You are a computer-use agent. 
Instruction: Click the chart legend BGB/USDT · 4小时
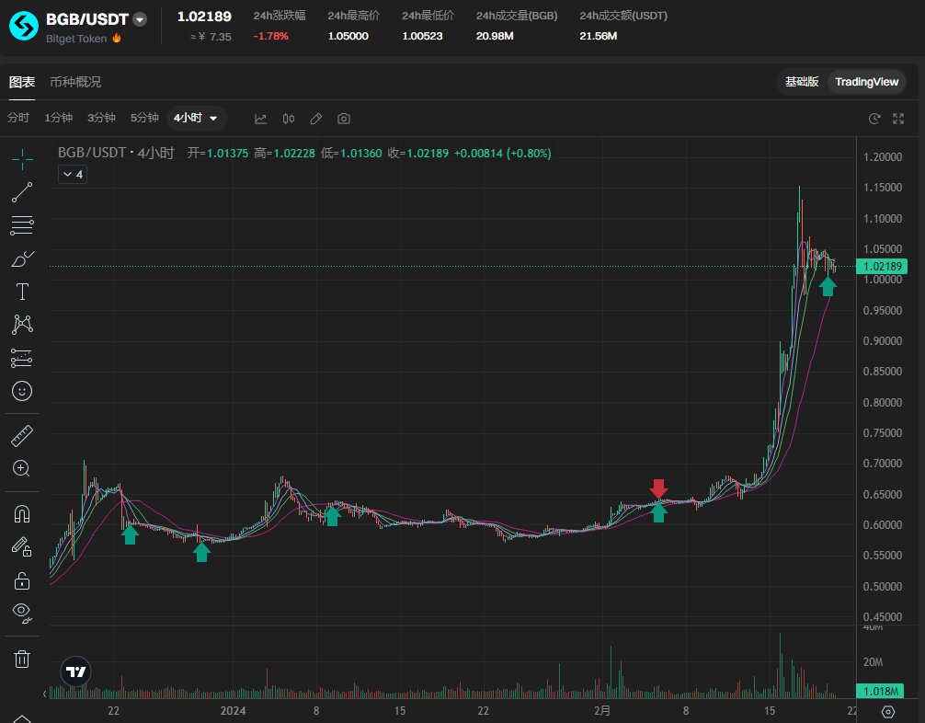[x=116, y=153]
